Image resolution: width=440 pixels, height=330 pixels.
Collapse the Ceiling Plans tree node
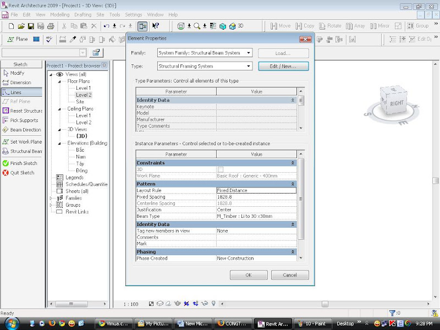click(59, 109)
